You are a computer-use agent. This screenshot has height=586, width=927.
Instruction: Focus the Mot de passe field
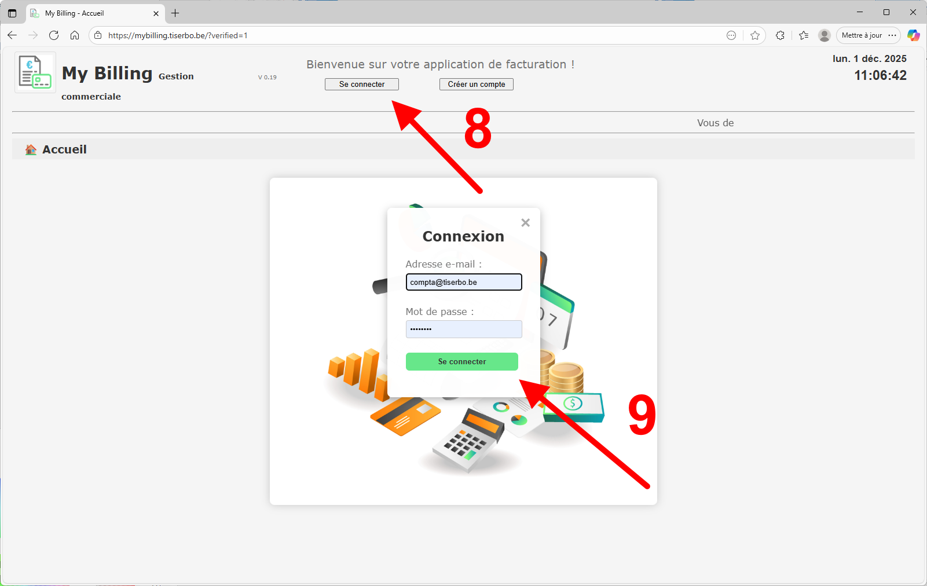click(463, 329)
